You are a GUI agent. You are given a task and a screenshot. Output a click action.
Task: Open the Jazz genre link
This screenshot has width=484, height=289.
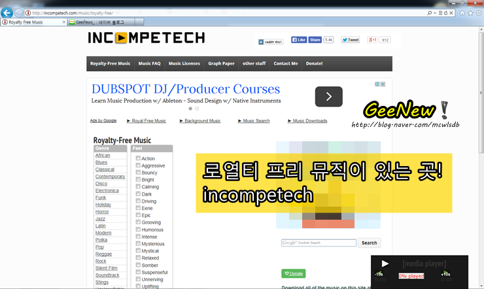pyautogui.click(x=100, y=218)
